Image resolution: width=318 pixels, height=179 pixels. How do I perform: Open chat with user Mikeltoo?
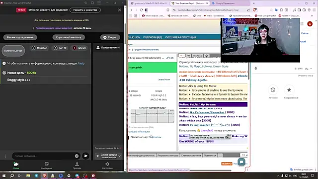click(40, 48)
